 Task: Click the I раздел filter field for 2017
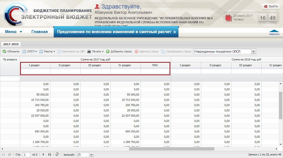pos(35,71)
